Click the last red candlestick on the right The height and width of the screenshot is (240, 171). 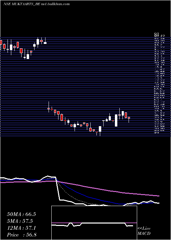(x=129, y=118)
